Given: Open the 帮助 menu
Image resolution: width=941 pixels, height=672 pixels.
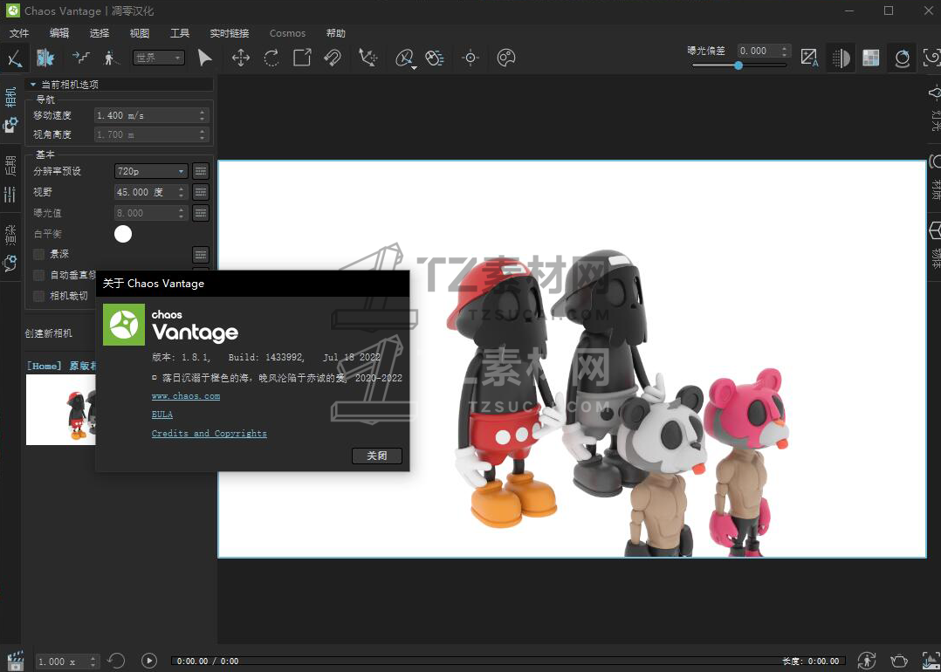Looking at the screenshot, I should 335,33.
